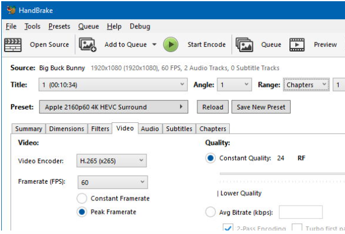Image resolution: width=345 pixels, height=234 pixels.
Task: Click the Constant Quality value 24
Action: pos(281,158)
